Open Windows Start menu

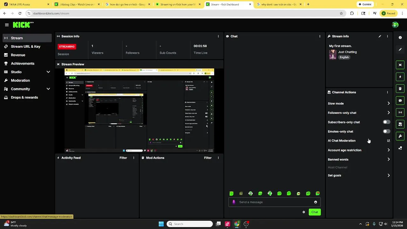(x=161, y=224)
